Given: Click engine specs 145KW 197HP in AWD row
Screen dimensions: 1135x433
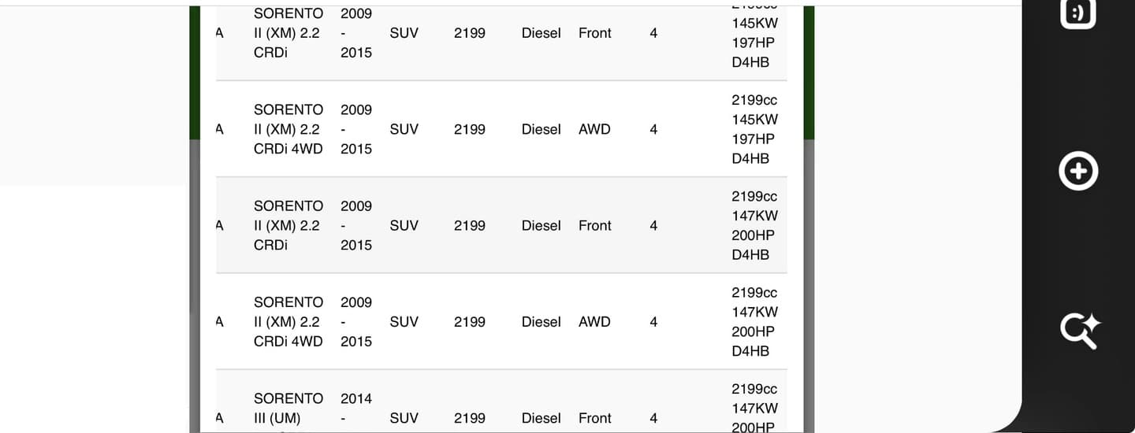Looking at the screenshot, I should tap(754, 129).
